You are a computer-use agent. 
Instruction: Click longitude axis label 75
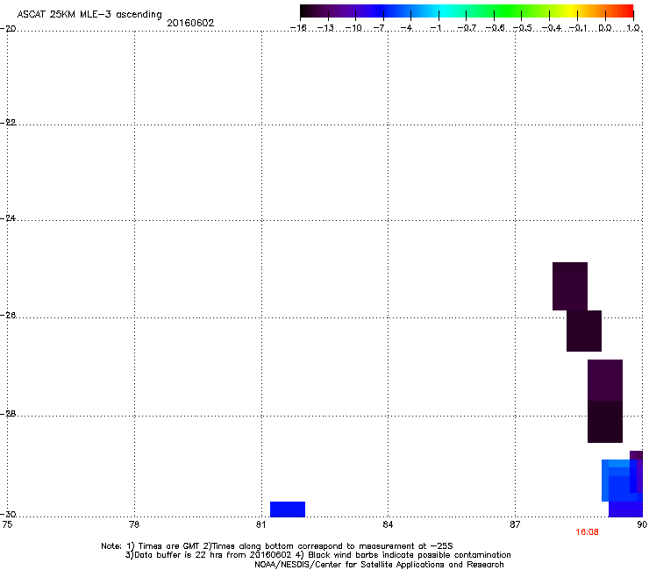point(7,525)
